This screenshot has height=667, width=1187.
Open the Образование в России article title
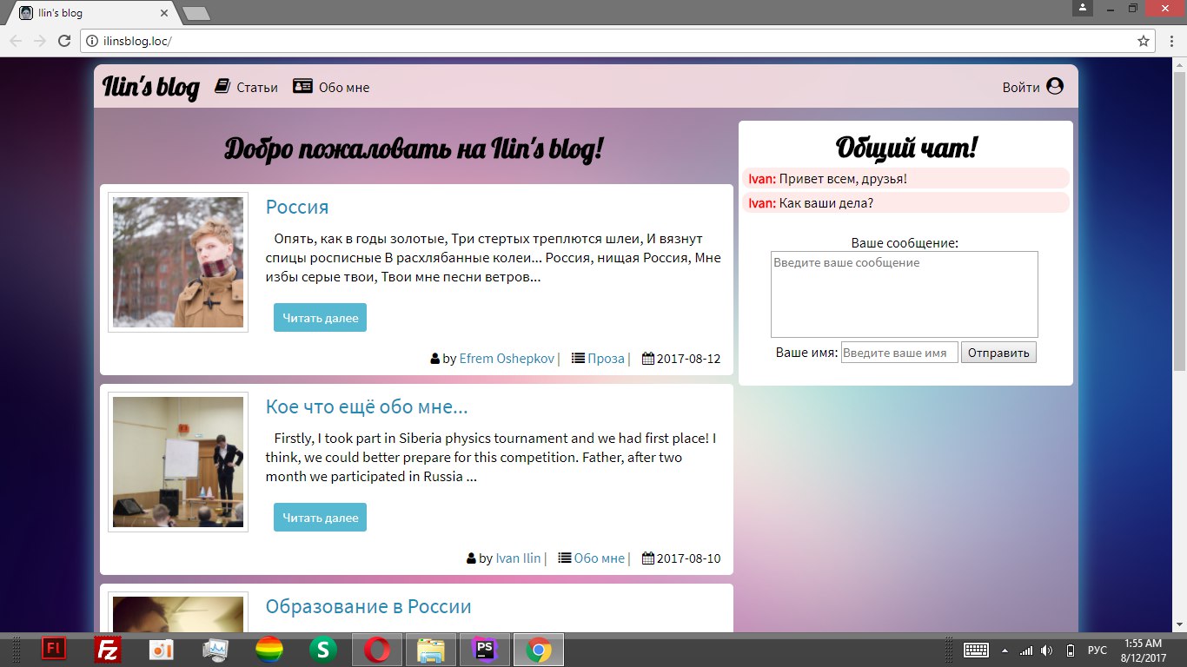coord(368,606)
